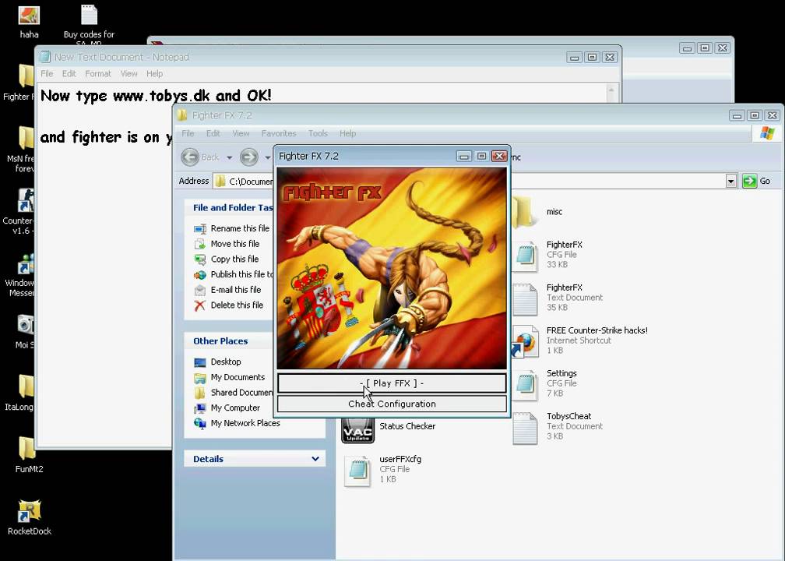Click Notepad text line about tobys.dk

point(156,95)
